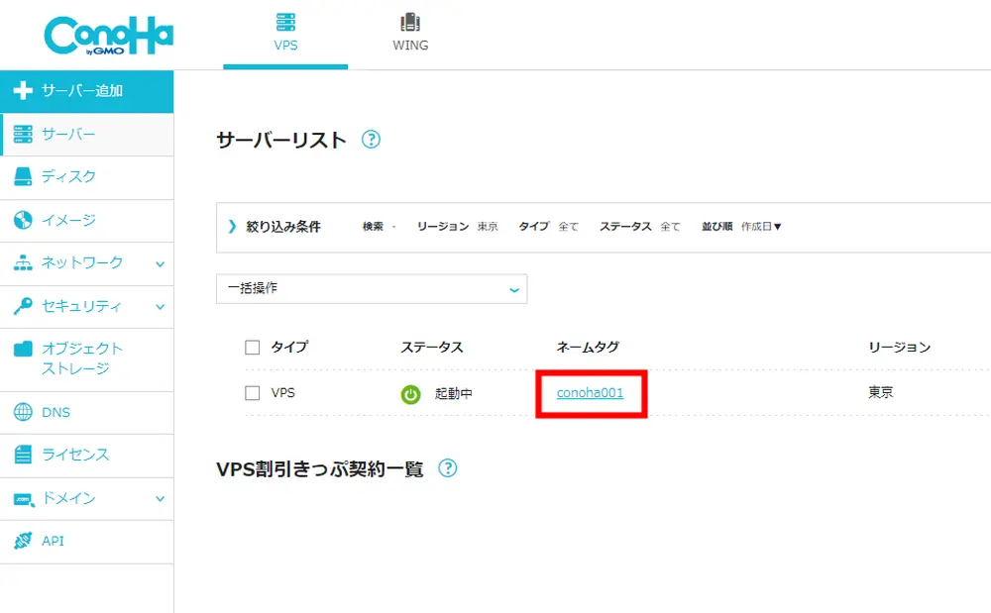Open help for サーバーリスト via the ? icon
The width and height of the screenshot is (991, 613).
tap(371, 141)
